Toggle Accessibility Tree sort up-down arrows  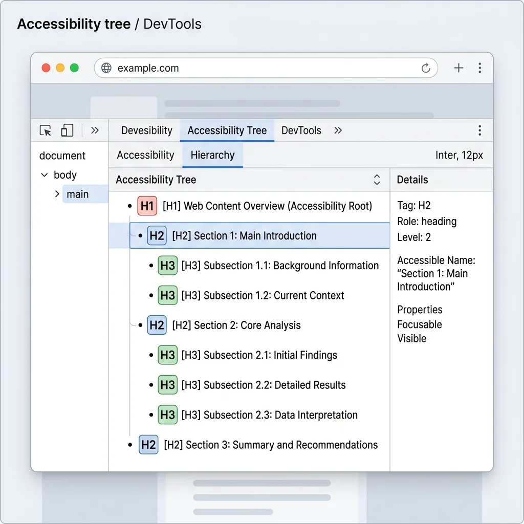[377, 180]
